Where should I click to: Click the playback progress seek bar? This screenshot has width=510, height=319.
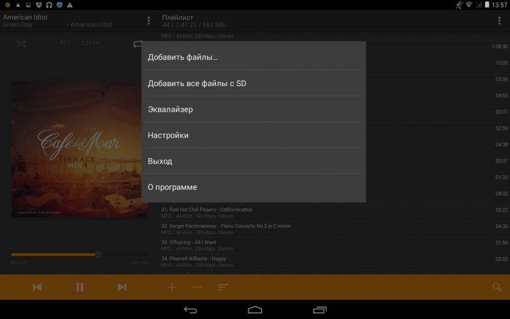79,254
